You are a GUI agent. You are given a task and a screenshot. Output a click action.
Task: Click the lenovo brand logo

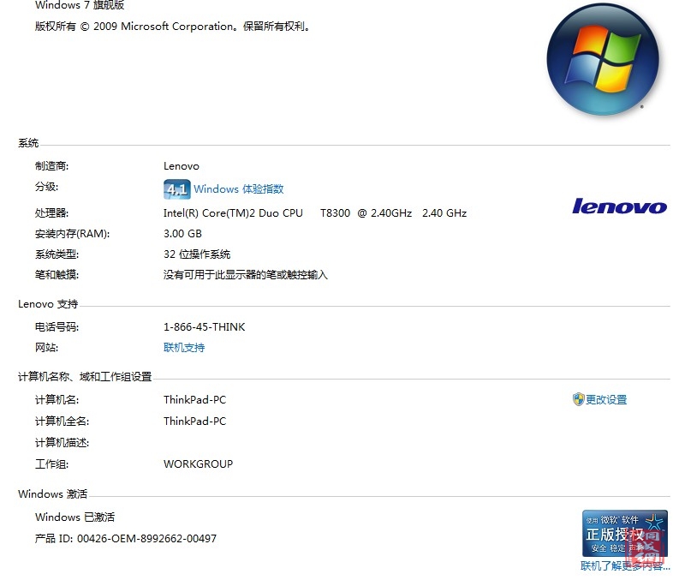[x=619, y=206]
